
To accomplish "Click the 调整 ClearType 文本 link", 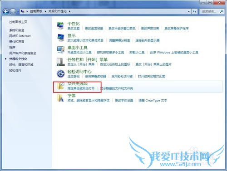I will [153, 100].
